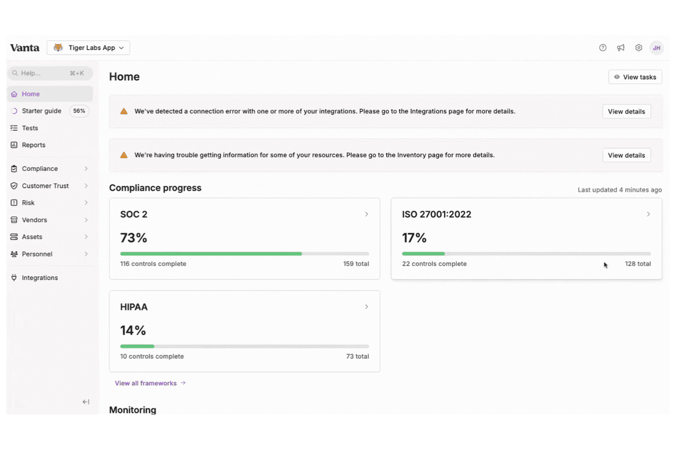Expand the Personnel submenu chevron
Image resolution: width=675 pixels, height=450 pixels.
point(86,254)
